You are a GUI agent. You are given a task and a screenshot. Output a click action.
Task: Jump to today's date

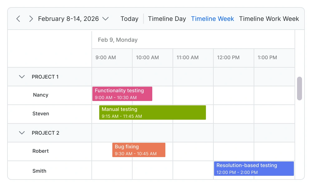129,19
